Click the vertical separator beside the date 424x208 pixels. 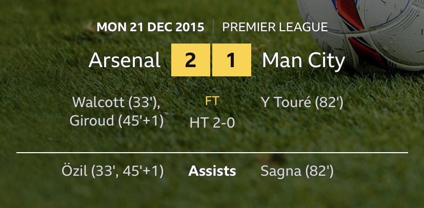coord(213,27)
